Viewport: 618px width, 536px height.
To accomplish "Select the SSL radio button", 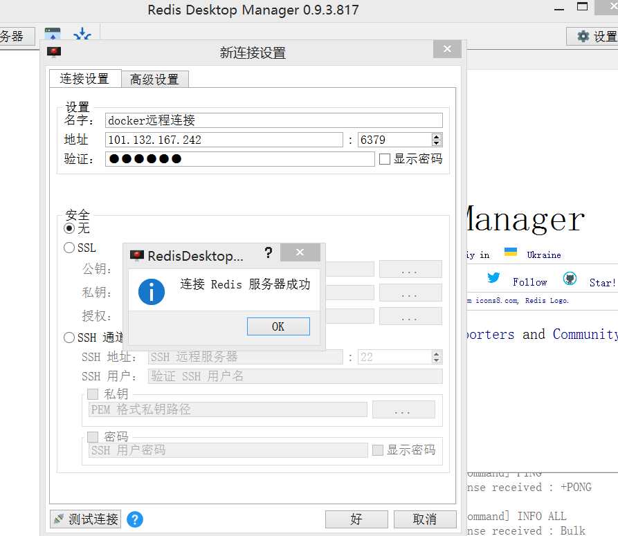I will [69, 248].
